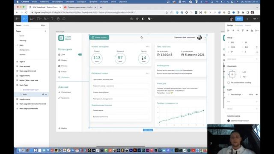Select the Cover page
The height and width of the screenshot is (154, 274).
pyautogui.click(x=22, y=36)
